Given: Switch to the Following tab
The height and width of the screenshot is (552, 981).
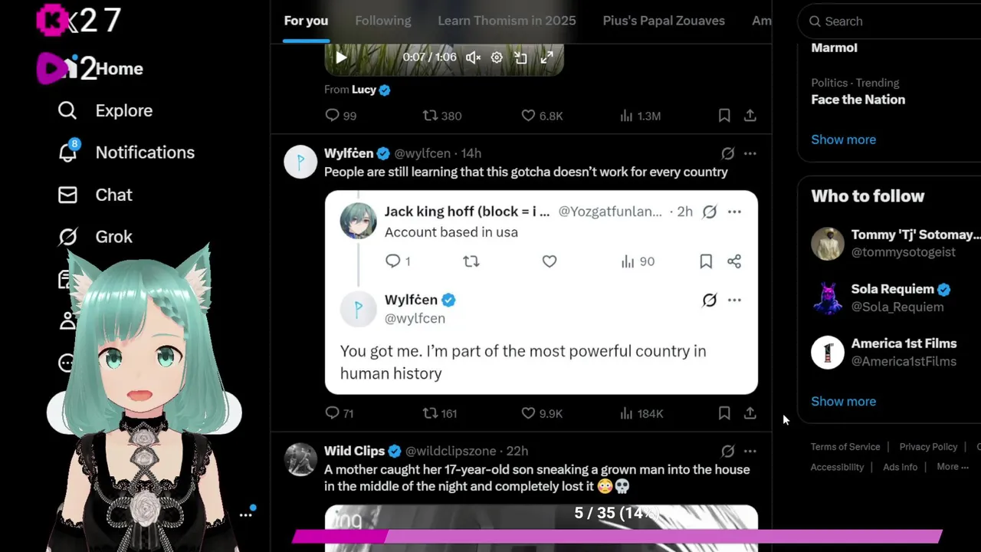Looking at the screenshot, I should [x=383, y=21].
